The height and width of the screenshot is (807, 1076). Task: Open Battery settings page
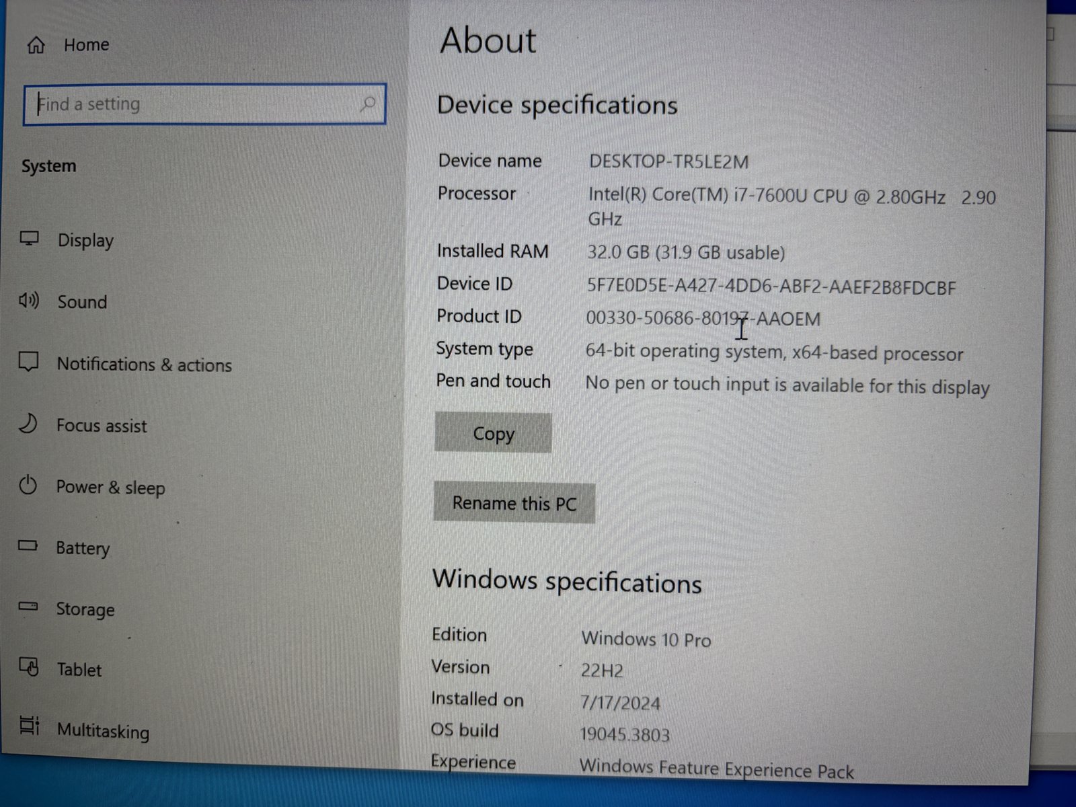(82, 548)
